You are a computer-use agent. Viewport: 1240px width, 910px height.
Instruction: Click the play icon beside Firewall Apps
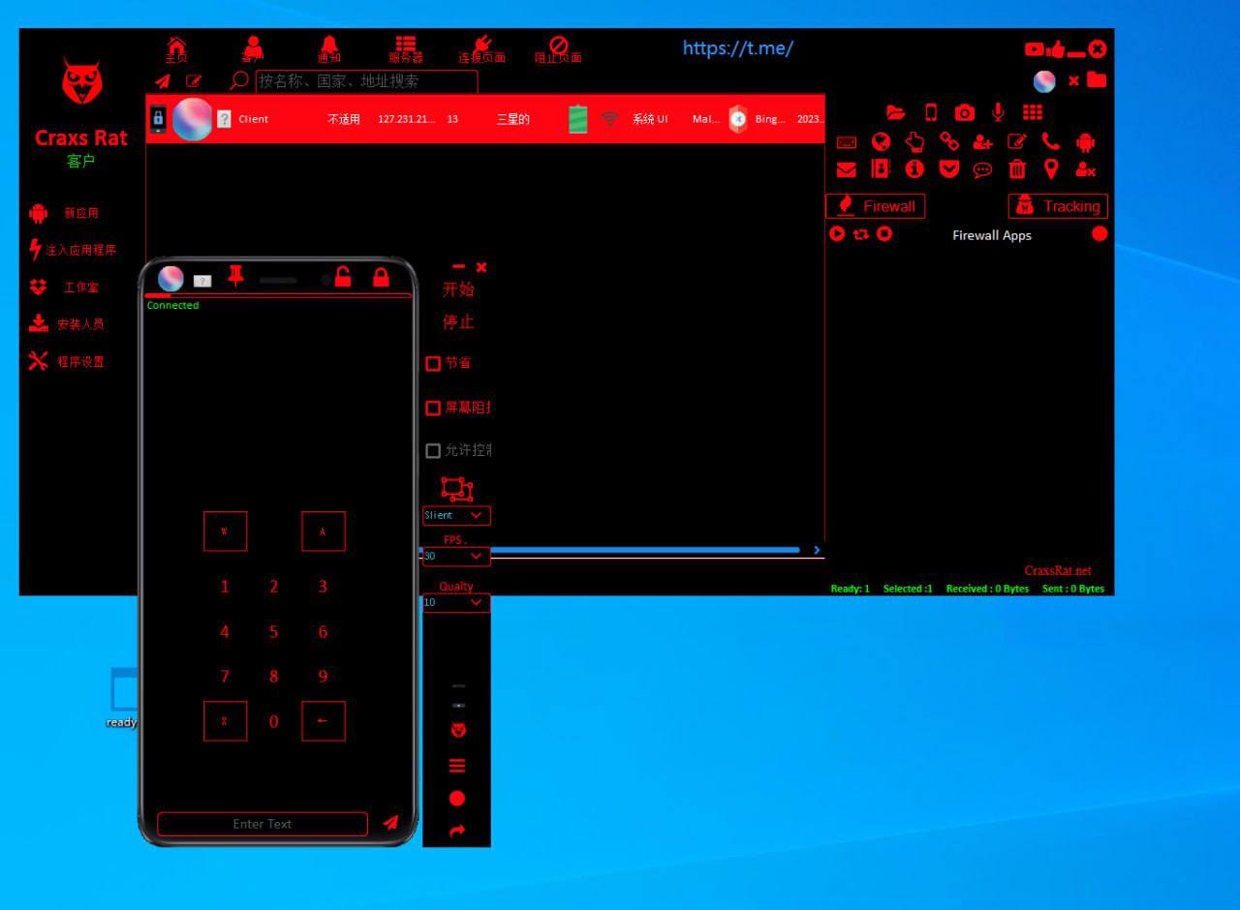pyautogui.click(x=838, y=234)
